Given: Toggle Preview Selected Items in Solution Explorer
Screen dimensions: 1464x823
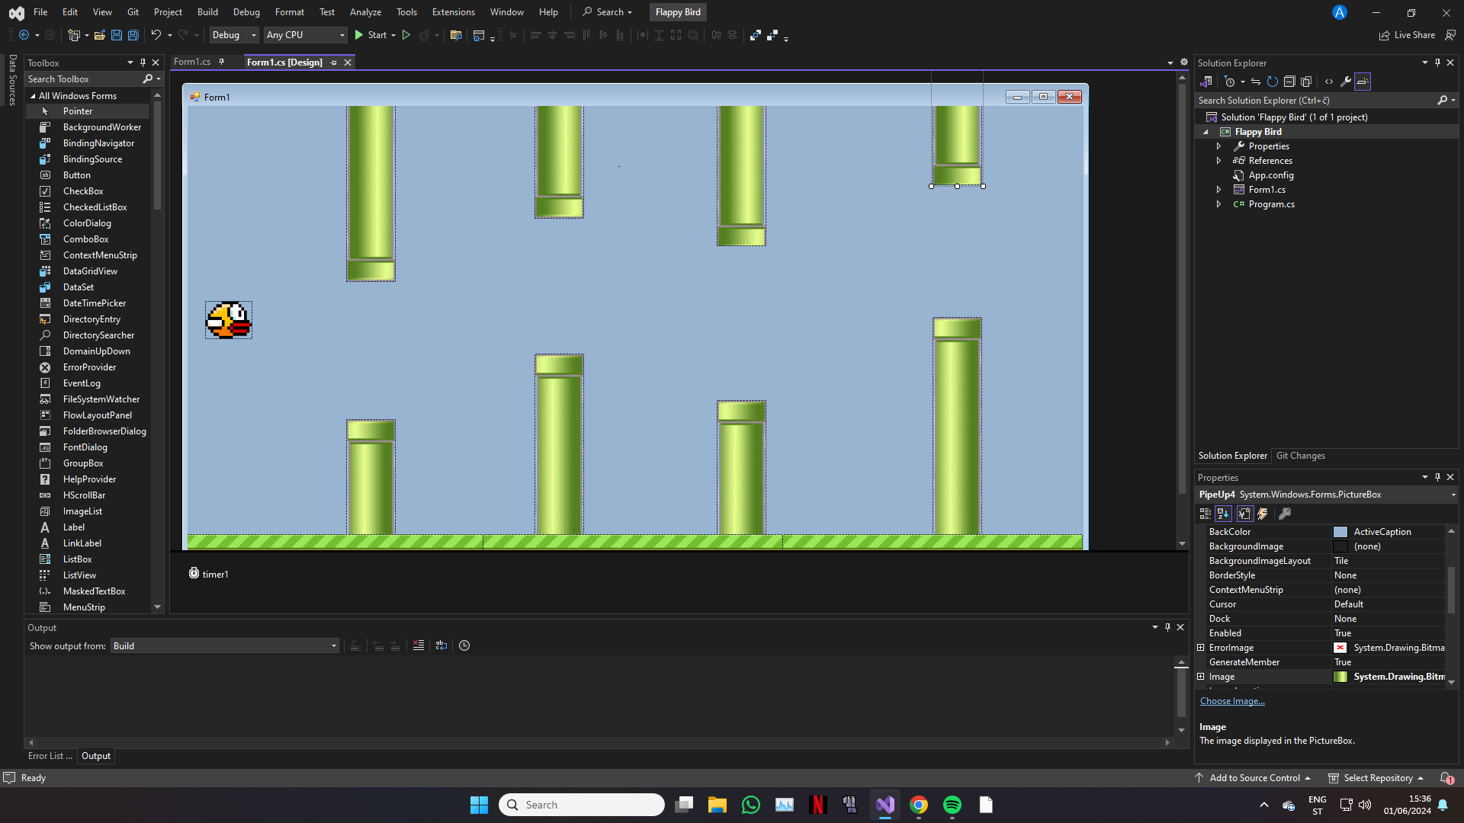Looking at the screenshot, I should pos(1363,82).
